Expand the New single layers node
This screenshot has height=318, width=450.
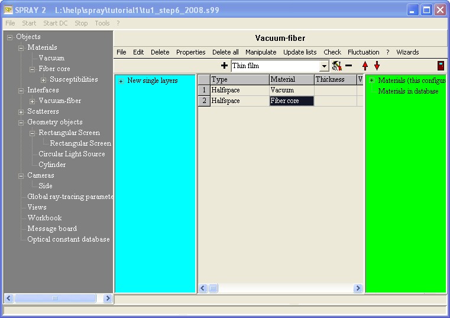click(121, 81)
